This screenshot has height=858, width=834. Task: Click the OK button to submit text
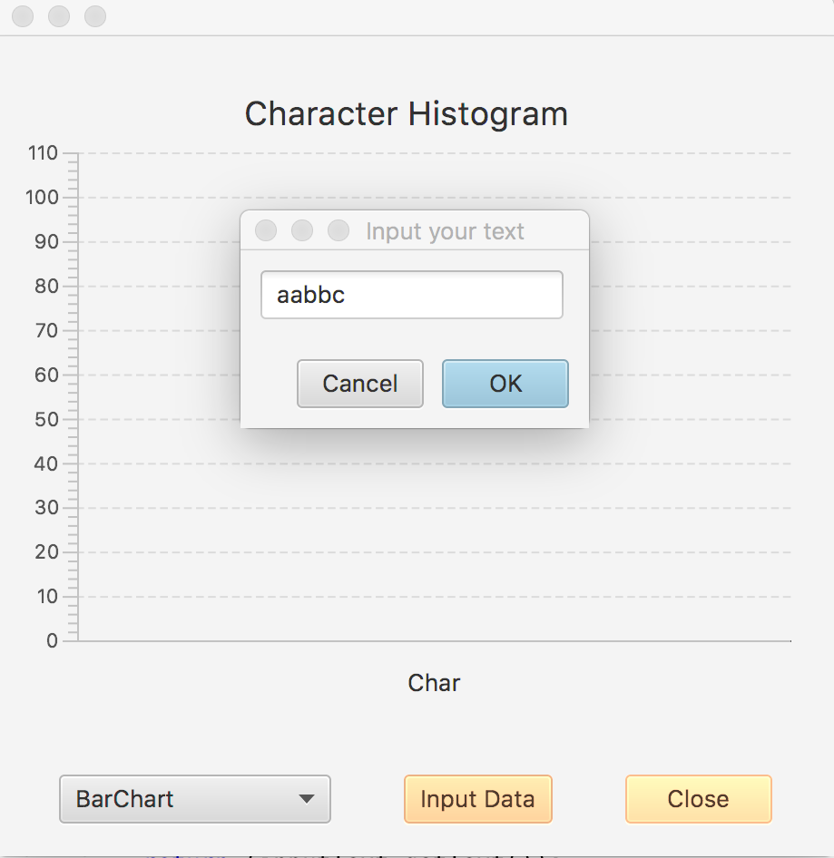tap(505, 384)
